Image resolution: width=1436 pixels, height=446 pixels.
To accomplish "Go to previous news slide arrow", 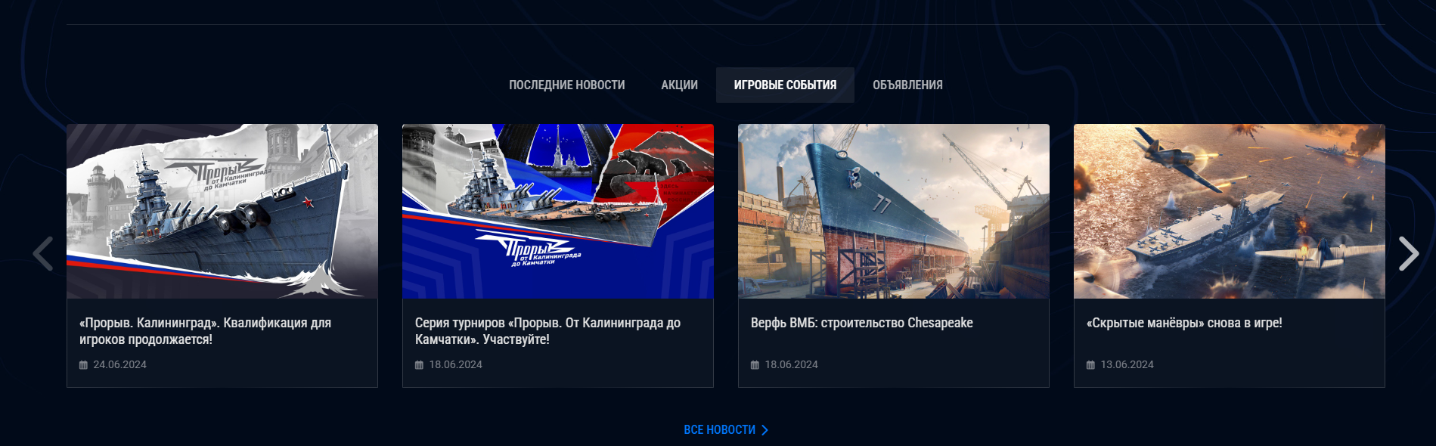I will 43,254.
